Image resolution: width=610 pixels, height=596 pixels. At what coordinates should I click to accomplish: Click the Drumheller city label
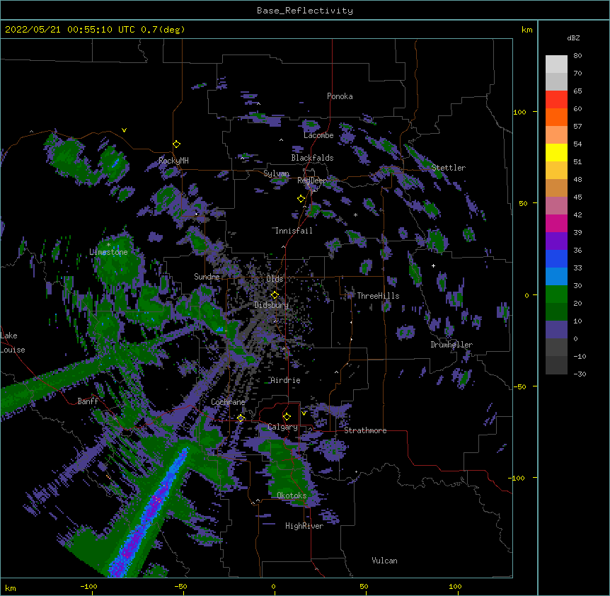coord(451,345)
